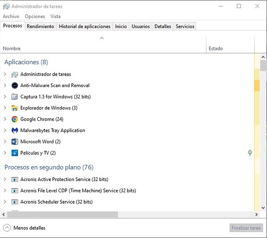Open the Vista menu
This screenshot has width=267, height=238.
pyautogui.click(x=56, y=16)
